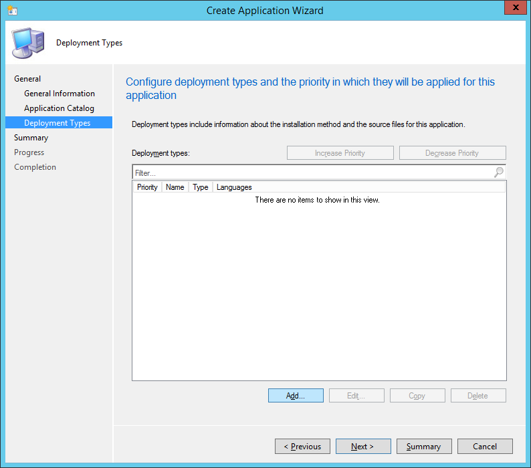The image size is (531, 468).
Task: Select Deployment Types step in sidebar
Action: [59, 122]
